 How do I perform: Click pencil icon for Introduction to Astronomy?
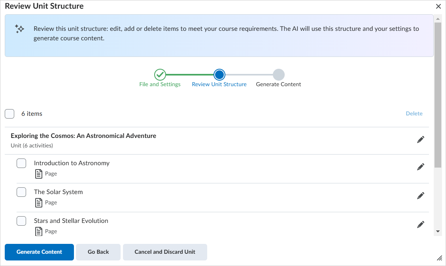(421, 167)
